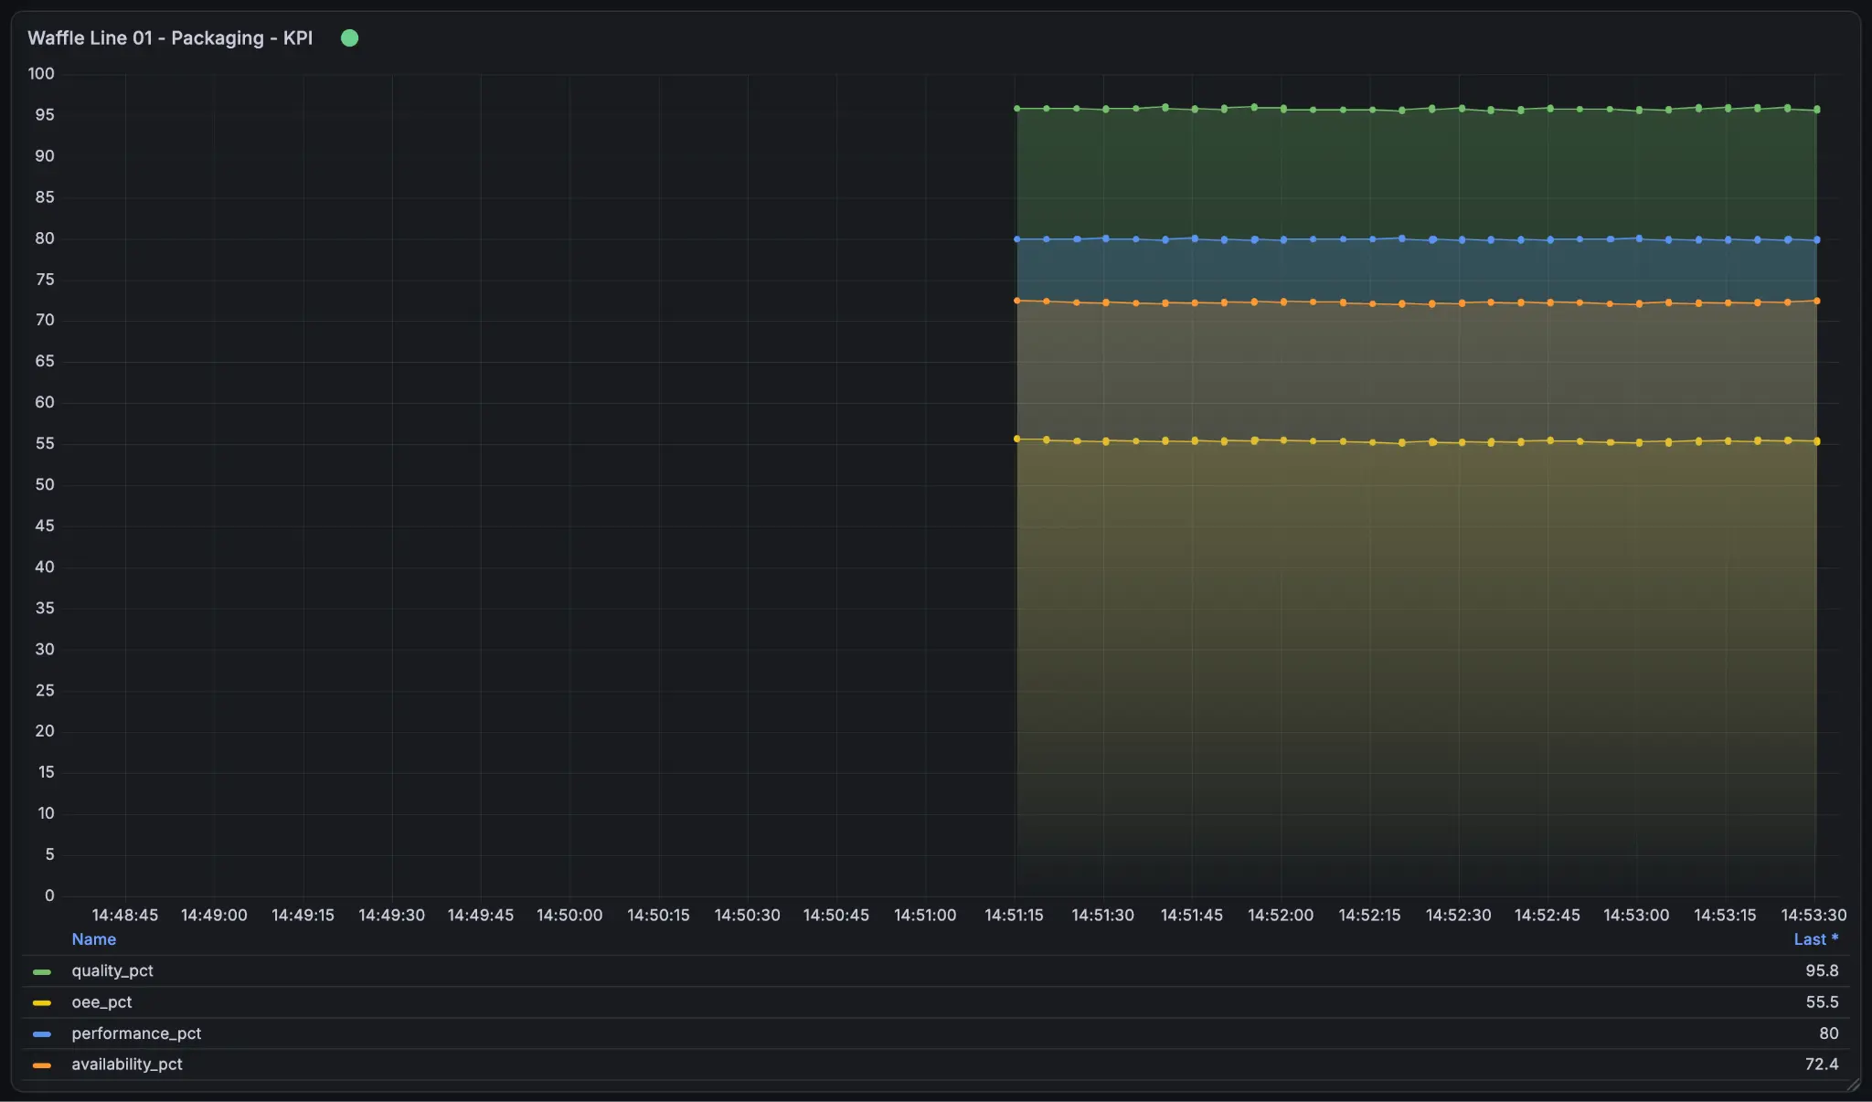Toggle the oee_pct series in legend
This screenshot has width=1872, height=1102.
tap(101, 1001)
